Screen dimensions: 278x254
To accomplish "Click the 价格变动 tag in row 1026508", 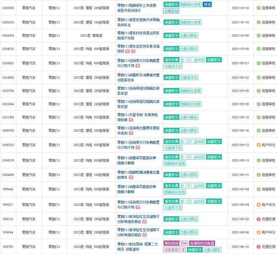I will [x=171, y=11].
